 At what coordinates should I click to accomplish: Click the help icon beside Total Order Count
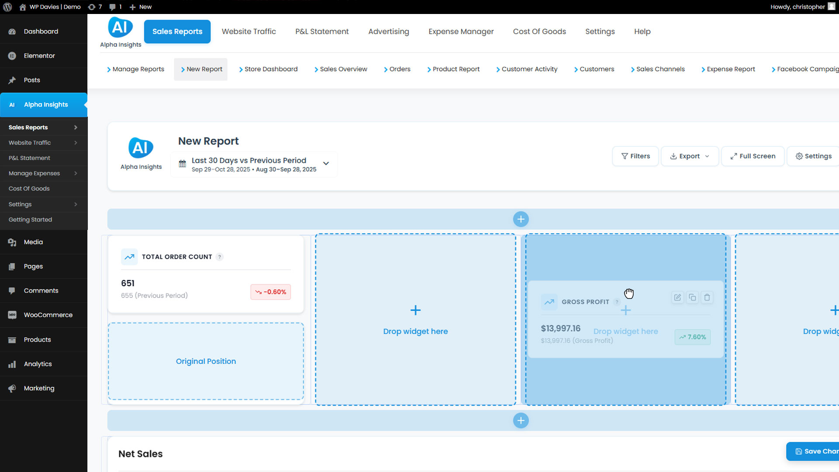(220, 257)
